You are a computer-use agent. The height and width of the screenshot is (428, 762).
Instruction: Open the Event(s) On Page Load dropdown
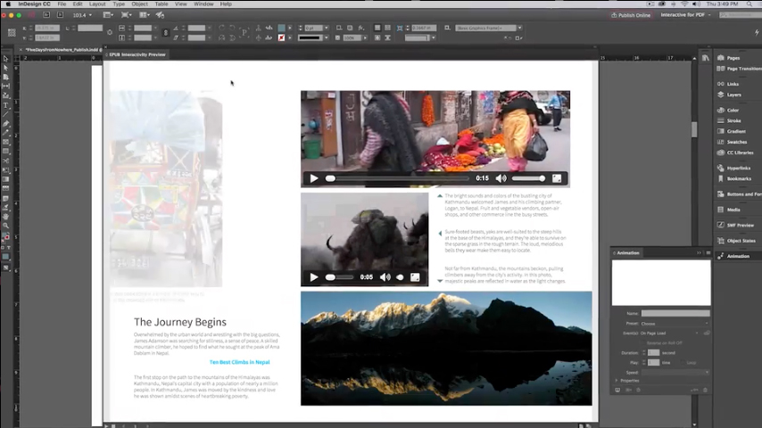pos(669,333)
